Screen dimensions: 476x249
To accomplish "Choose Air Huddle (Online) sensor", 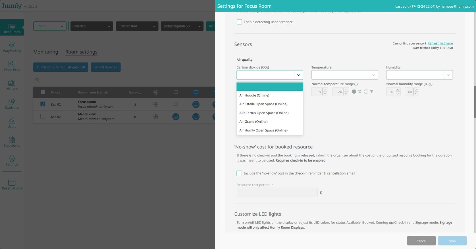I will point(270,95).
